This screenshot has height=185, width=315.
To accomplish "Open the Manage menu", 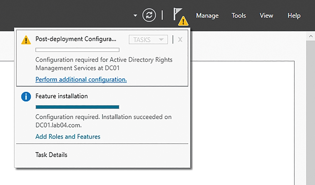I will tap(207, 16).
